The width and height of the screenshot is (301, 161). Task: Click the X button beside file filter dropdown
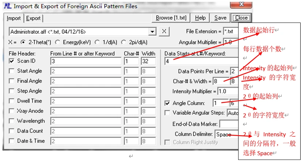pyautogui.click(x=165, y=31)
